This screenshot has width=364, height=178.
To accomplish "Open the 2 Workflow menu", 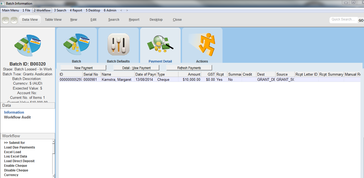I will click(42, 10).
